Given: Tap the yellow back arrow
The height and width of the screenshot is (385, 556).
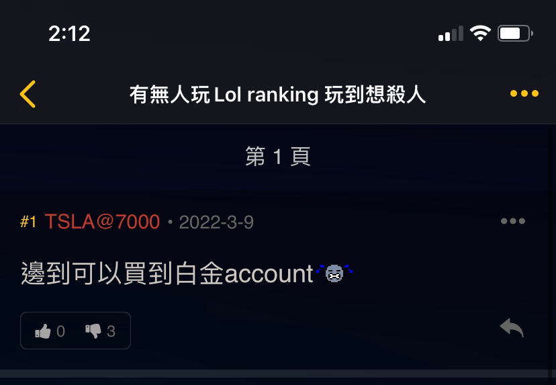Looking at the screenshot, I should [x=28, y=94].
